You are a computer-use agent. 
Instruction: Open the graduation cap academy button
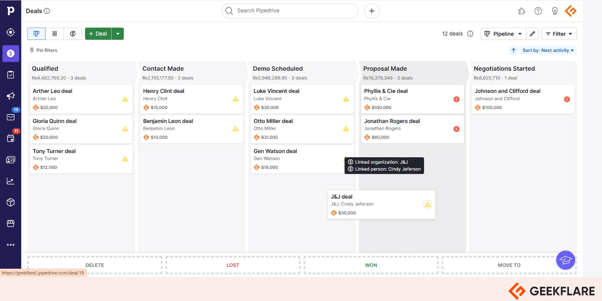pos(566,260)
